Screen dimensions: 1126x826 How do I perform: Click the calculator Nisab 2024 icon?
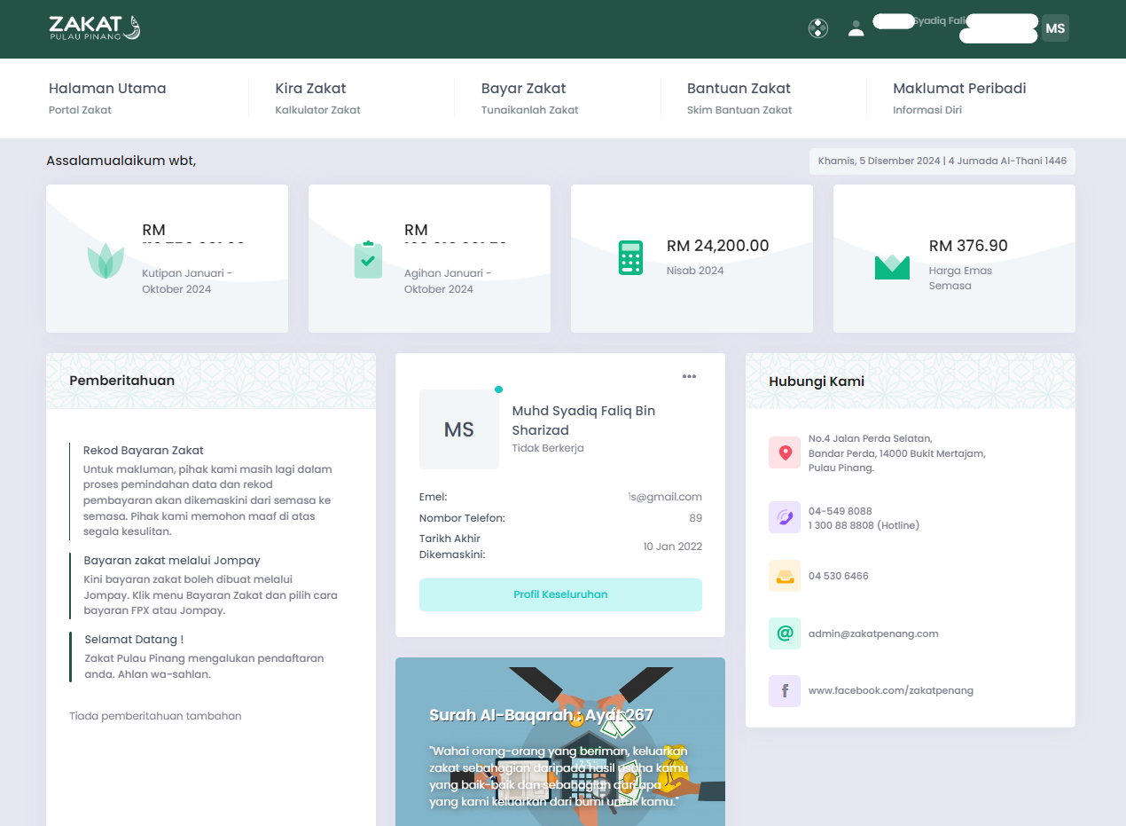click(630, 257)
